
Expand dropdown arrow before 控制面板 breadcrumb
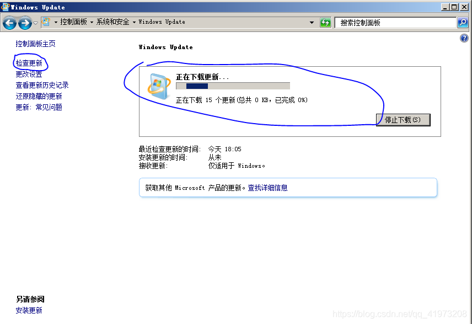coord(56,22)
